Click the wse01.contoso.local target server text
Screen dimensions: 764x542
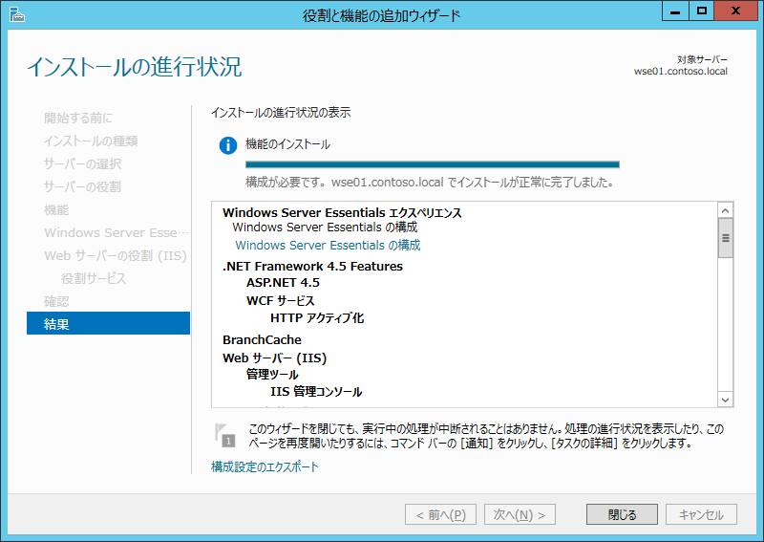pyautogui.click(x=680, y=72)
